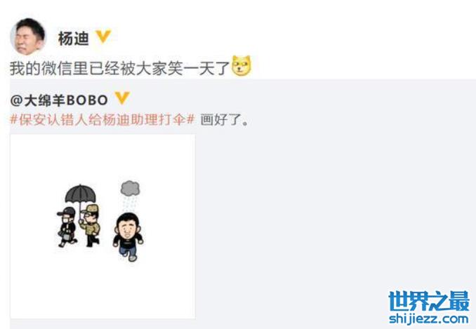
Task: Click rain drops under the cloud
Action: (x=130, y=204)
